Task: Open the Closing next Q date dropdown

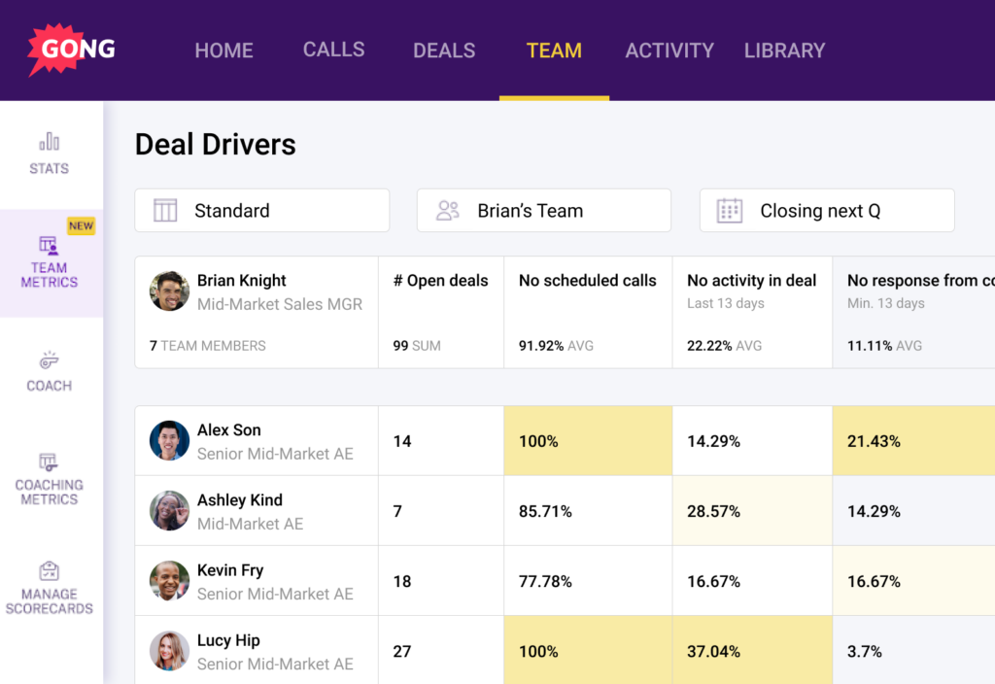Action: tap(826, 211)
